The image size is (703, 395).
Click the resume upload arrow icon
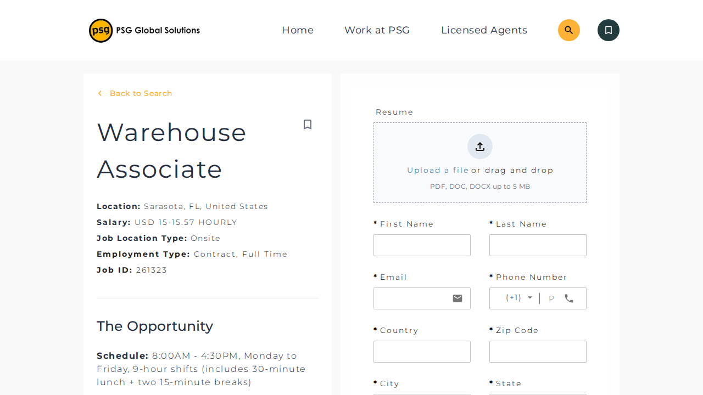click(480, 146)
